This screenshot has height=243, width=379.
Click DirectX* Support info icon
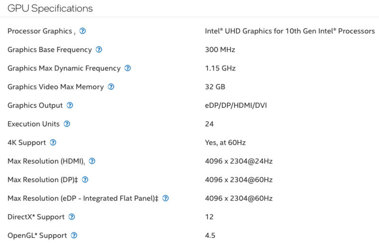pos(72,217)
